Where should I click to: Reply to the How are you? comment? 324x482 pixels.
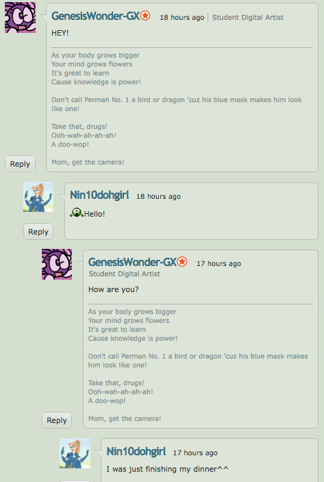point(57,420)
